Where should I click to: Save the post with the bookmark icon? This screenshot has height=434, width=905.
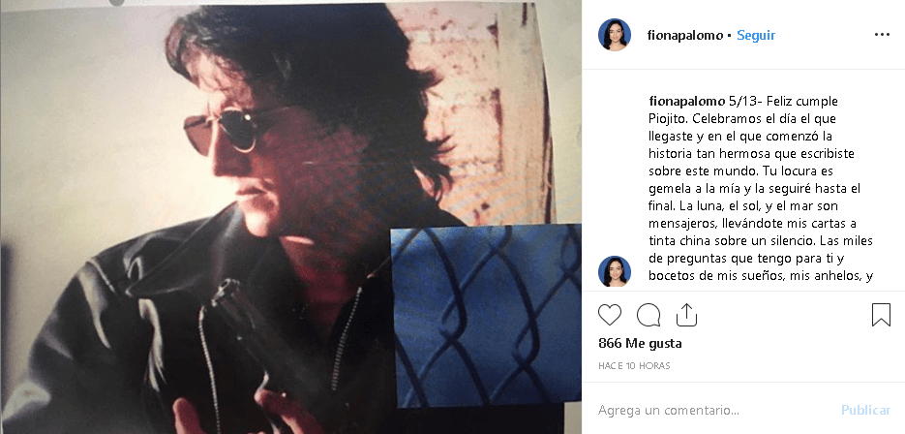[881, 315]
